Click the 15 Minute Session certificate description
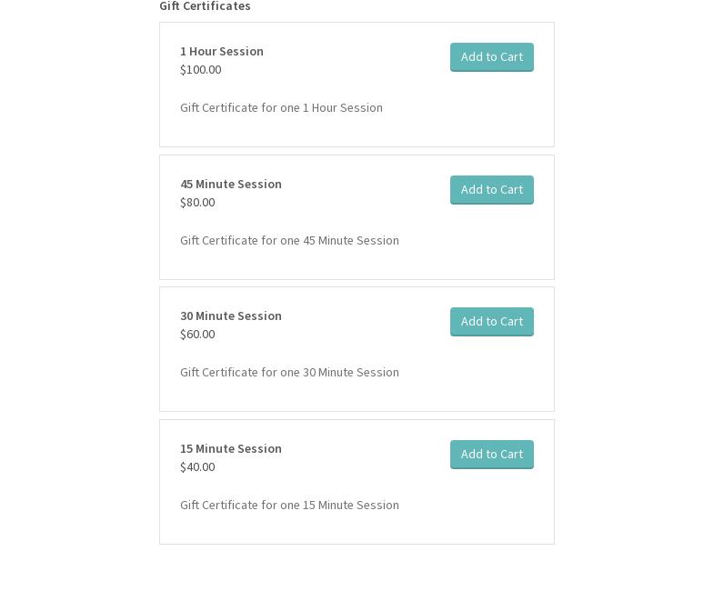Viewport: 714px width, 591px height. tap(289, 505)
